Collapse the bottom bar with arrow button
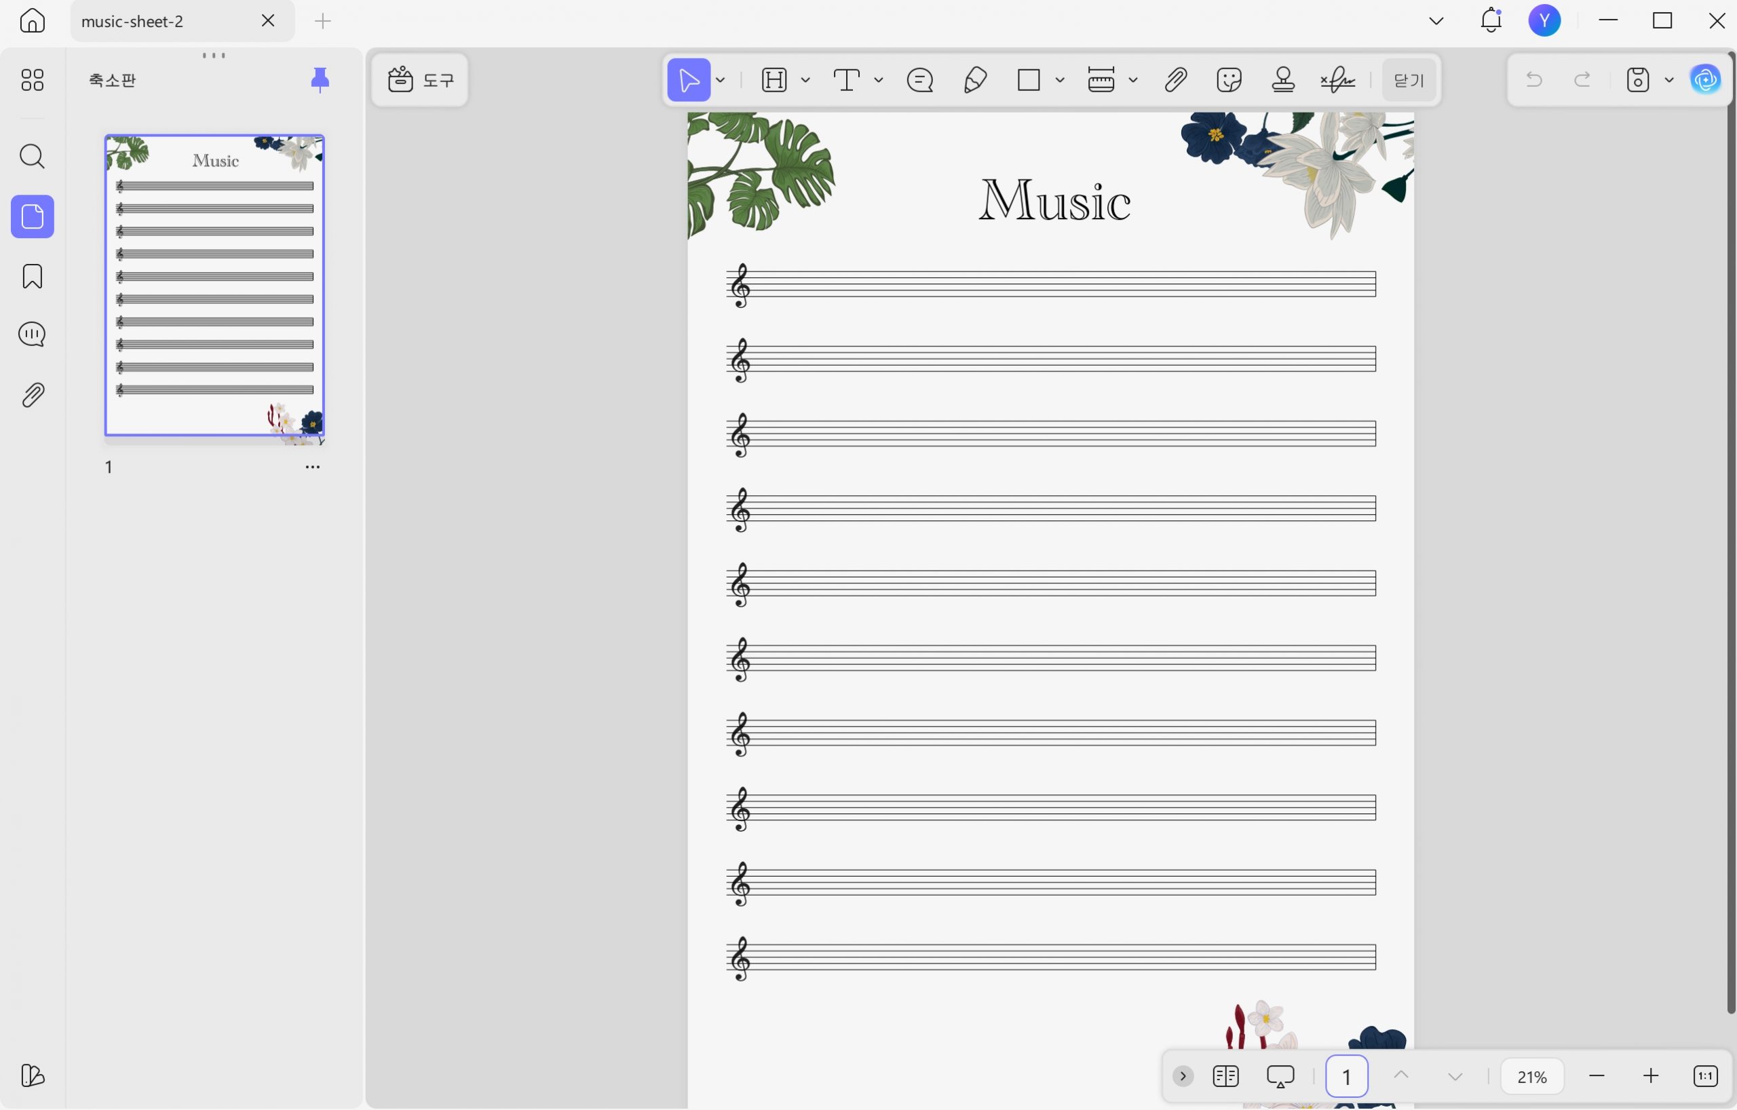 [x=1183, y=1077]
